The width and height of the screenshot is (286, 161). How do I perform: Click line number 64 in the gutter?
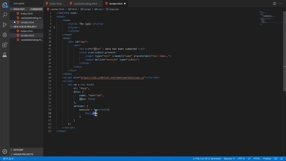point(50,131)
